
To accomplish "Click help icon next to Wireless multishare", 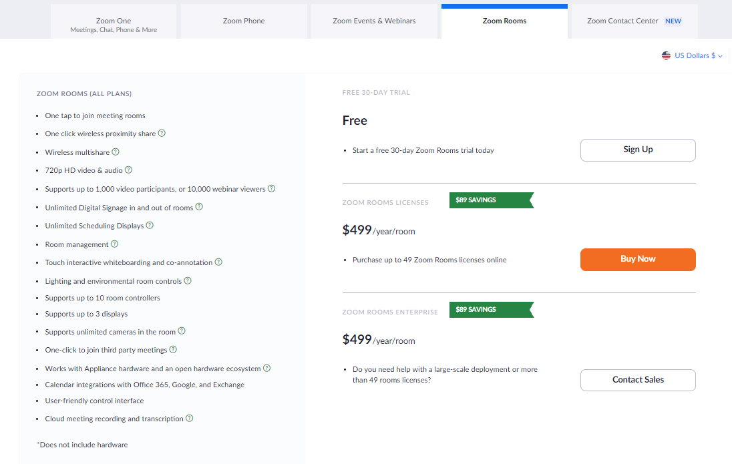I will coord(116,152).
